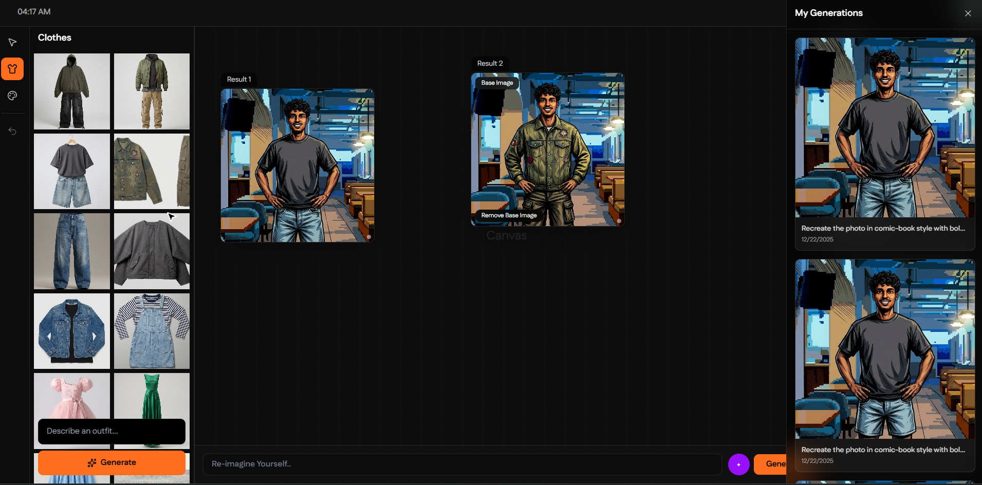Select the Result 2 canvas image
982x485 pixels.
(548, 150)
